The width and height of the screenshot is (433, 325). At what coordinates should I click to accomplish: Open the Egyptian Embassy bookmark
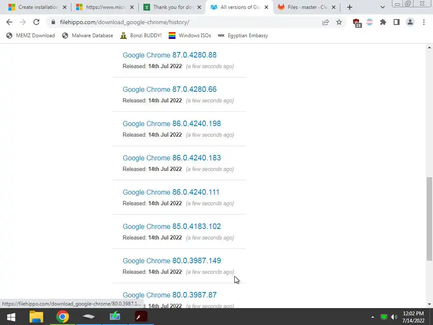pos(243,36)
